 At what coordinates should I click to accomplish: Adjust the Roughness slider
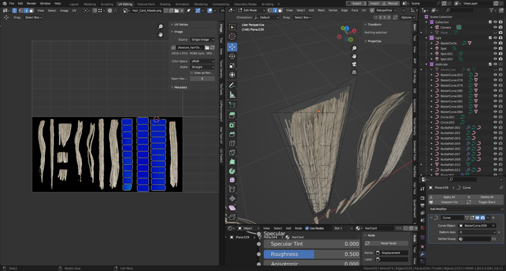click(311, 254)
